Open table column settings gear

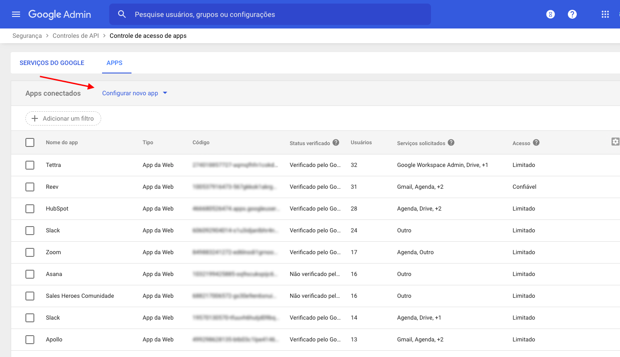616,142
